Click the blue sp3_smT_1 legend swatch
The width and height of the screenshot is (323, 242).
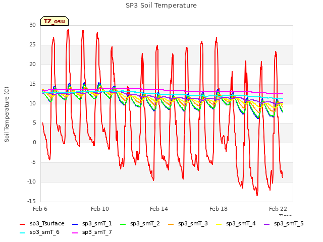click(75, 224)
